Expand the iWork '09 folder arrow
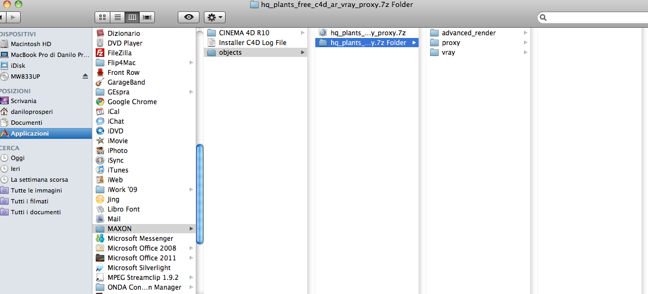Image resolution: width=648 pixels, height=294 pixels. click(x=191, y=190)
